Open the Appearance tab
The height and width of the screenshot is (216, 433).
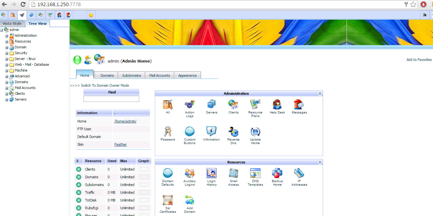pos(187,75)
